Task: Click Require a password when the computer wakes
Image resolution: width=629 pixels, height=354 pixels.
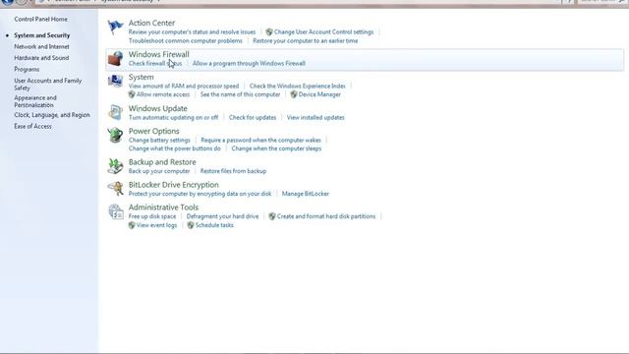Action: point(260,140)
